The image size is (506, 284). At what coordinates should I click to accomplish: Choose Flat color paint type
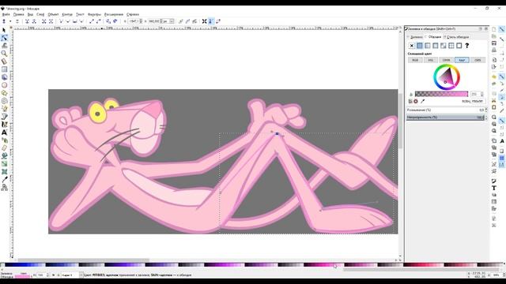point(420,46)
